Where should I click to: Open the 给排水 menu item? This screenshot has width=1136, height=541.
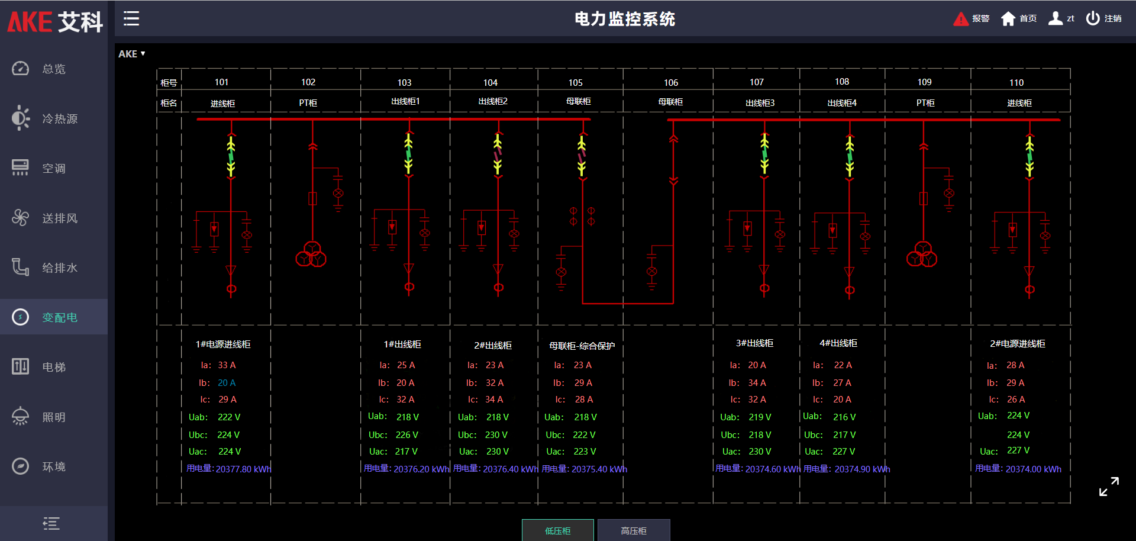[59, 268]
